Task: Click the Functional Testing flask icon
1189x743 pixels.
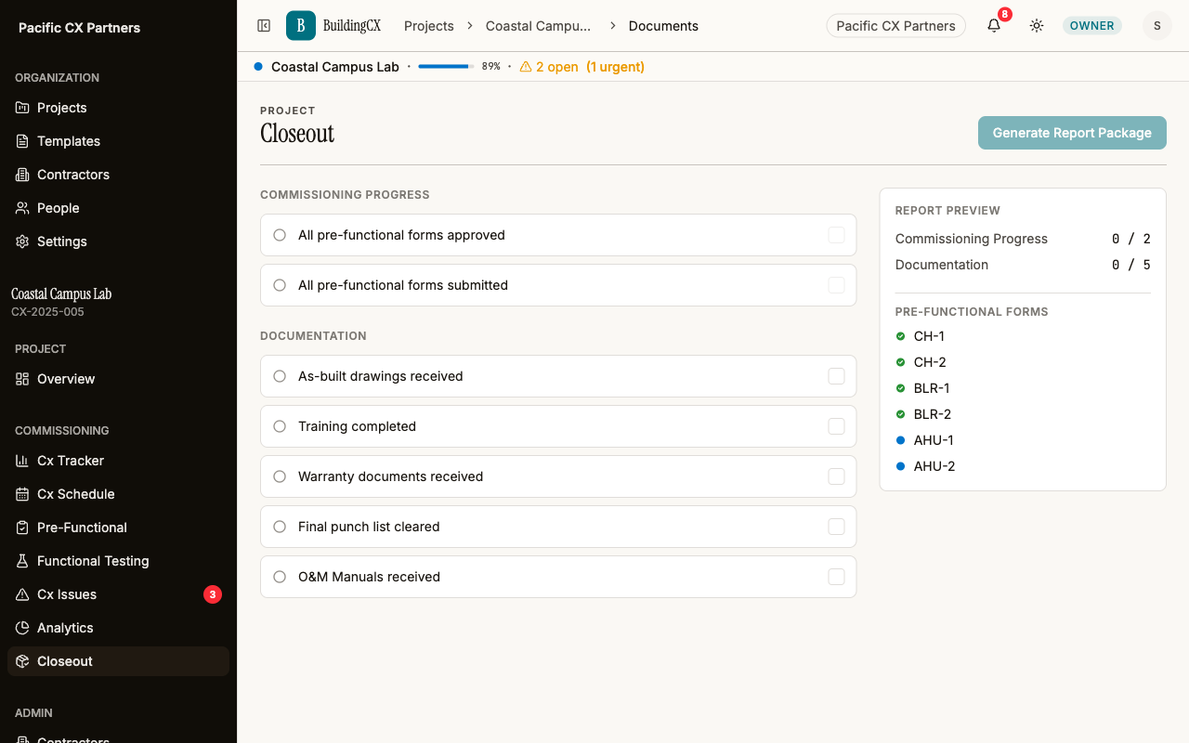Action: (22, 561)
